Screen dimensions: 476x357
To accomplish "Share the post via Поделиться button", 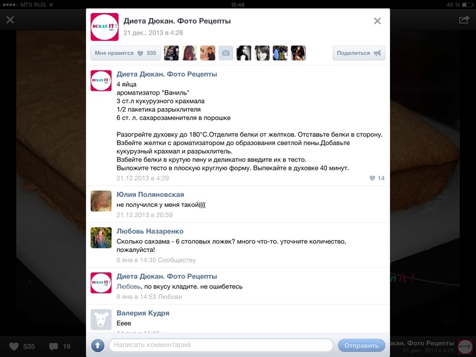I will 359,53.
